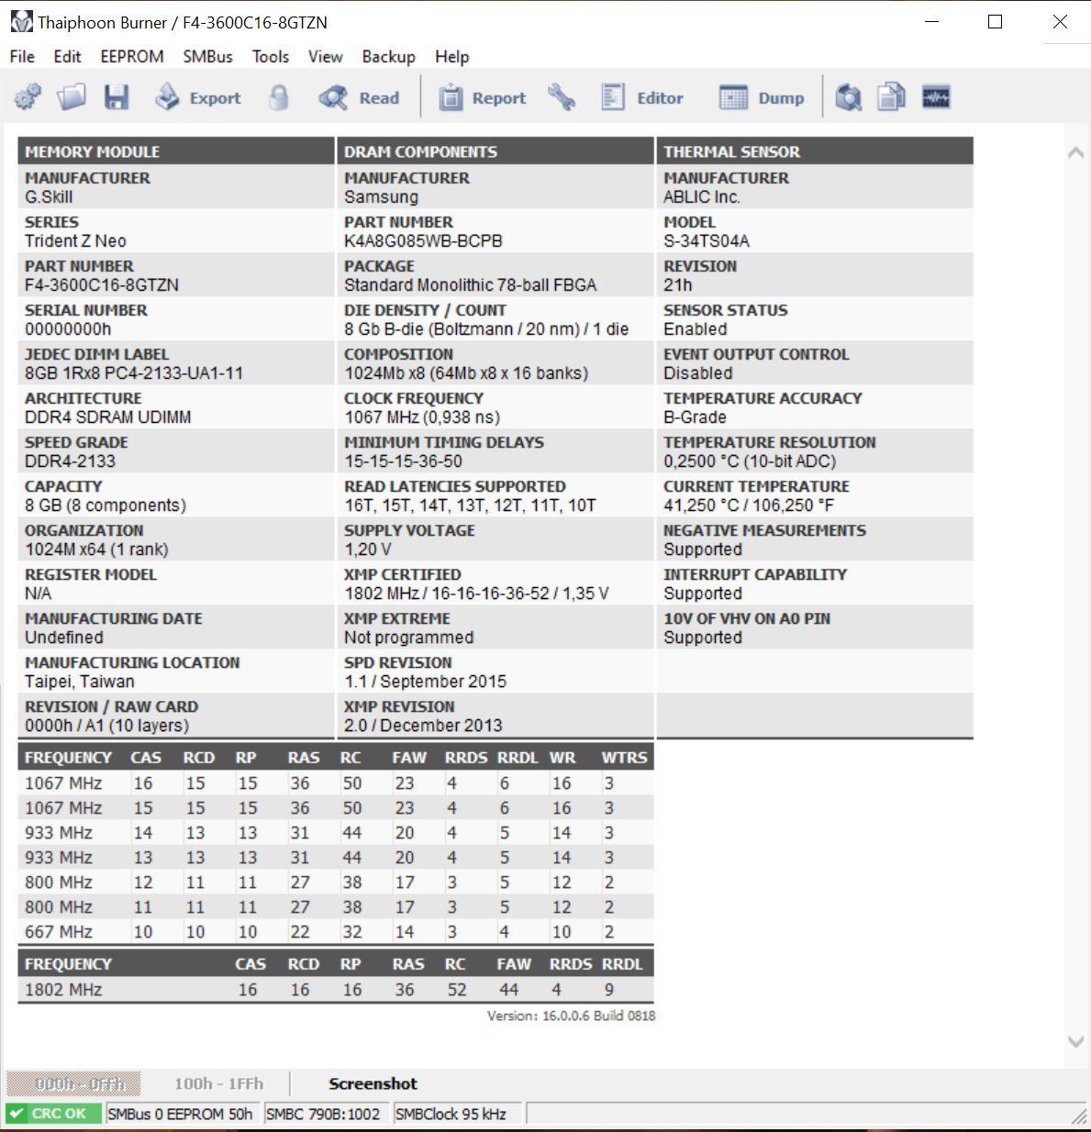Click the Export toolbar button
The height and width of the screenshot is (1132, 1091).
(197, 97)
